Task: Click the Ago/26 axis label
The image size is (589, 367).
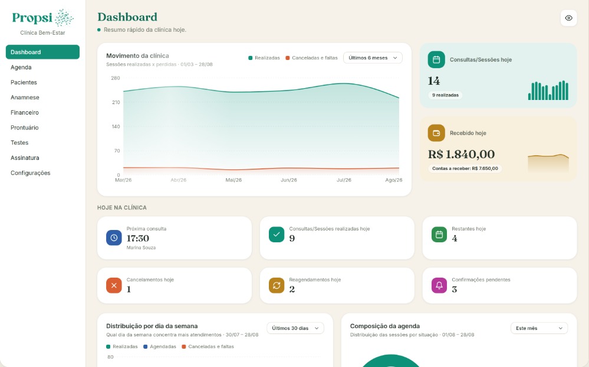Action: [394, 180]
